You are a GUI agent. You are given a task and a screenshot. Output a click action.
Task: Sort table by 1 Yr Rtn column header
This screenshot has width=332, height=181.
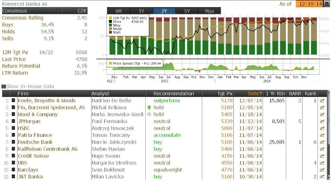click(275, 93)
